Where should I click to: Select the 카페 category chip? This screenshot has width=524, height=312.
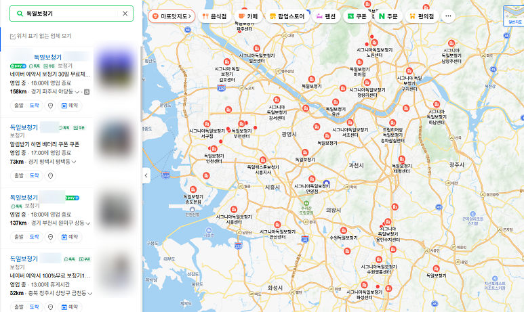(x=248, y=16)
